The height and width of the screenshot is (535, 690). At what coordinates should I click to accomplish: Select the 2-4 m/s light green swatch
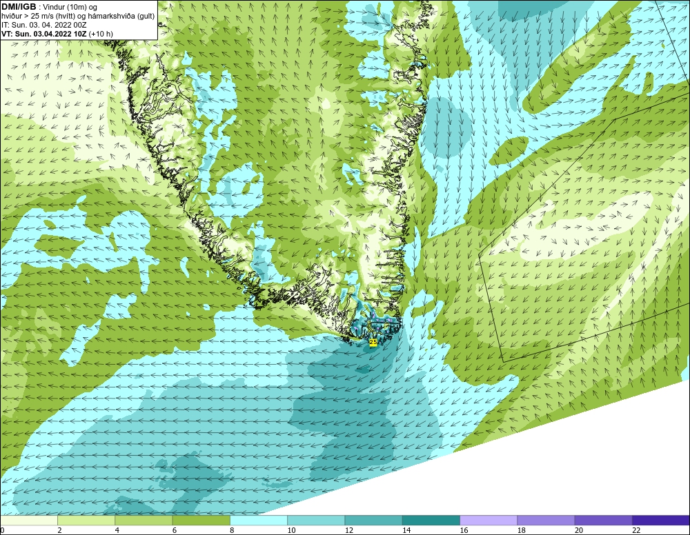click(x=86, y=521)
